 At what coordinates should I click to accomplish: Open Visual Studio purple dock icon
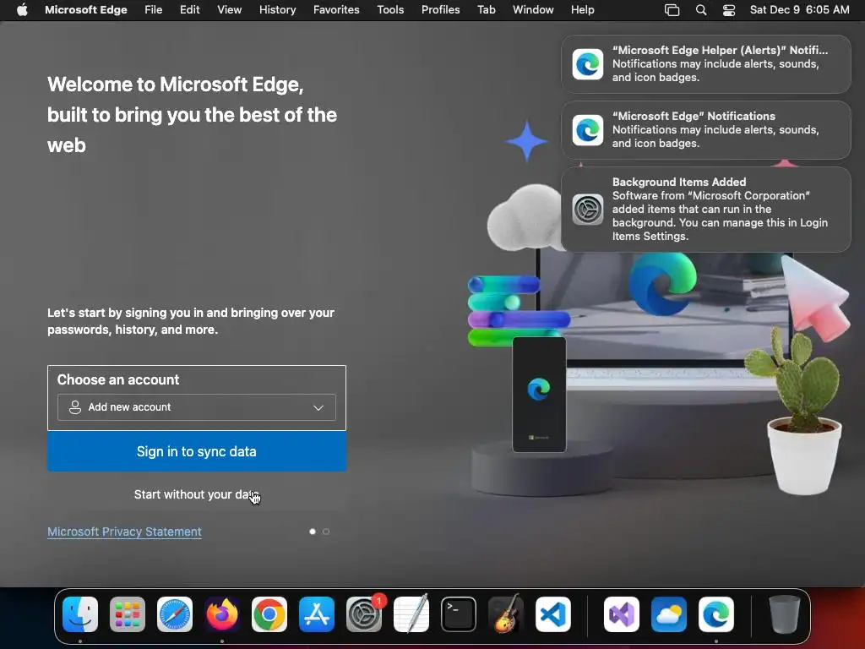point(622,614)
